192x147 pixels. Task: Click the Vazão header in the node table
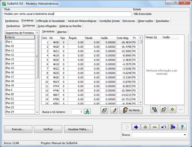click(x=108, y=38)
